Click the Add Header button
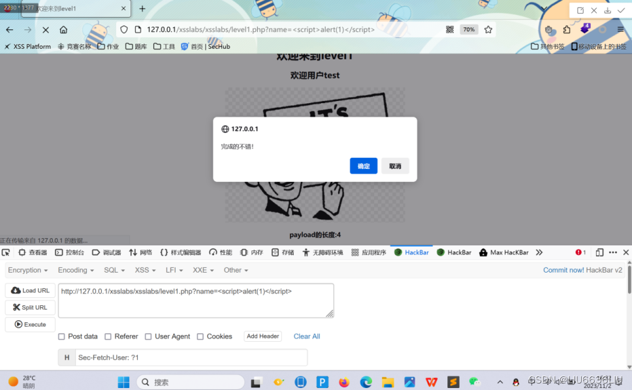The image size is (632, 390). [263, 336]
